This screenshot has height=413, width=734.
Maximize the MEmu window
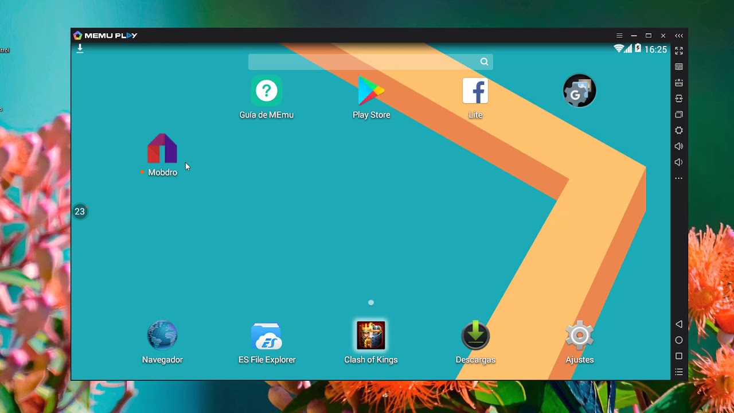pos(649,36)
